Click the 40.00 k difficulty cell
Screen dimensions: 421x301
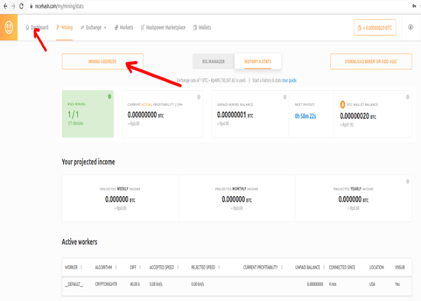pyautogui.click(x=135, y=285)
